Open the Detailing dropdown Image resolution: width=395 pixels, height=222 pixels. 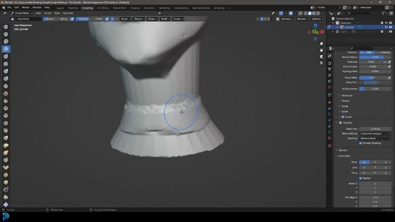pyautogui.click(x=375, y=138)
